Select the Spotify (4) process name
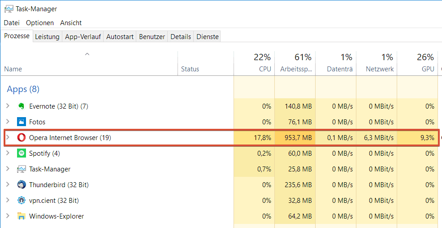Image resolution: width=442 pixels, height=228 pixels. 44,153
